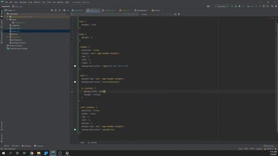Click white color swatch in .header gutter
Image resolution: width=278 pixels, height=156 pixels.
point(75,66)
